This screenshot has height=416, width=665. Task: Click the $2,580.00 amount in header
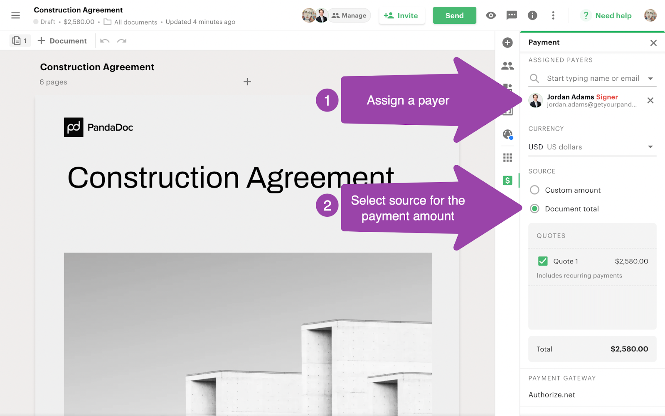coord(79,22)
